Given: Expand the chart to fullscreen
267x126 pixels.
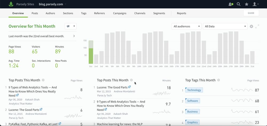Looking at the screenshot, I should (257, 26).
